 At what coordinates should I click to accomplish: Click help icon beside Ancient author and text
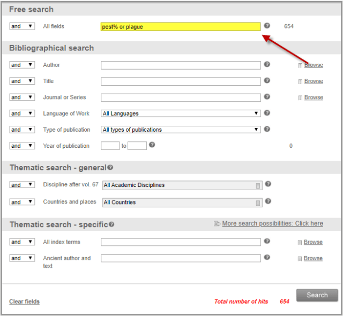click(267, 258)
